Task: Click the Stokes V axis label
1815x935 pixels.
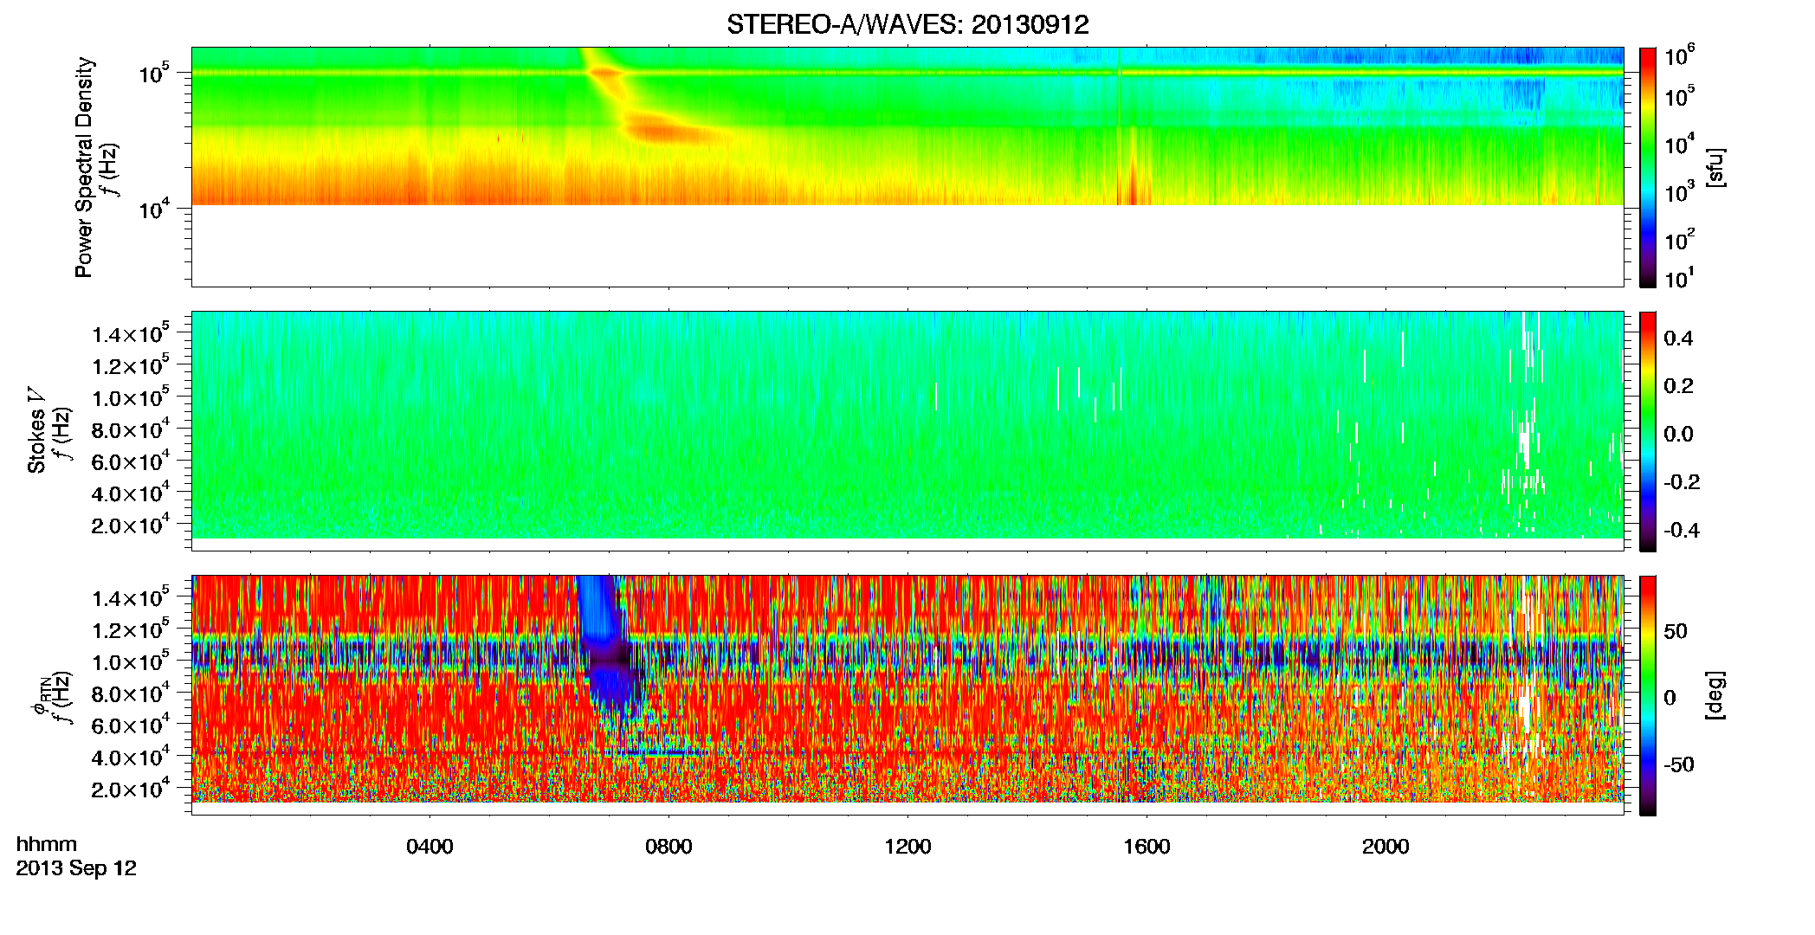Action: point(36,430)
